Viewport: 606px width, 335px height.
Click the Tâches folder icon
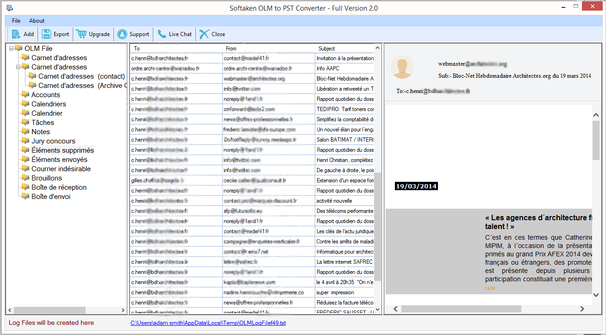(25, 123)
